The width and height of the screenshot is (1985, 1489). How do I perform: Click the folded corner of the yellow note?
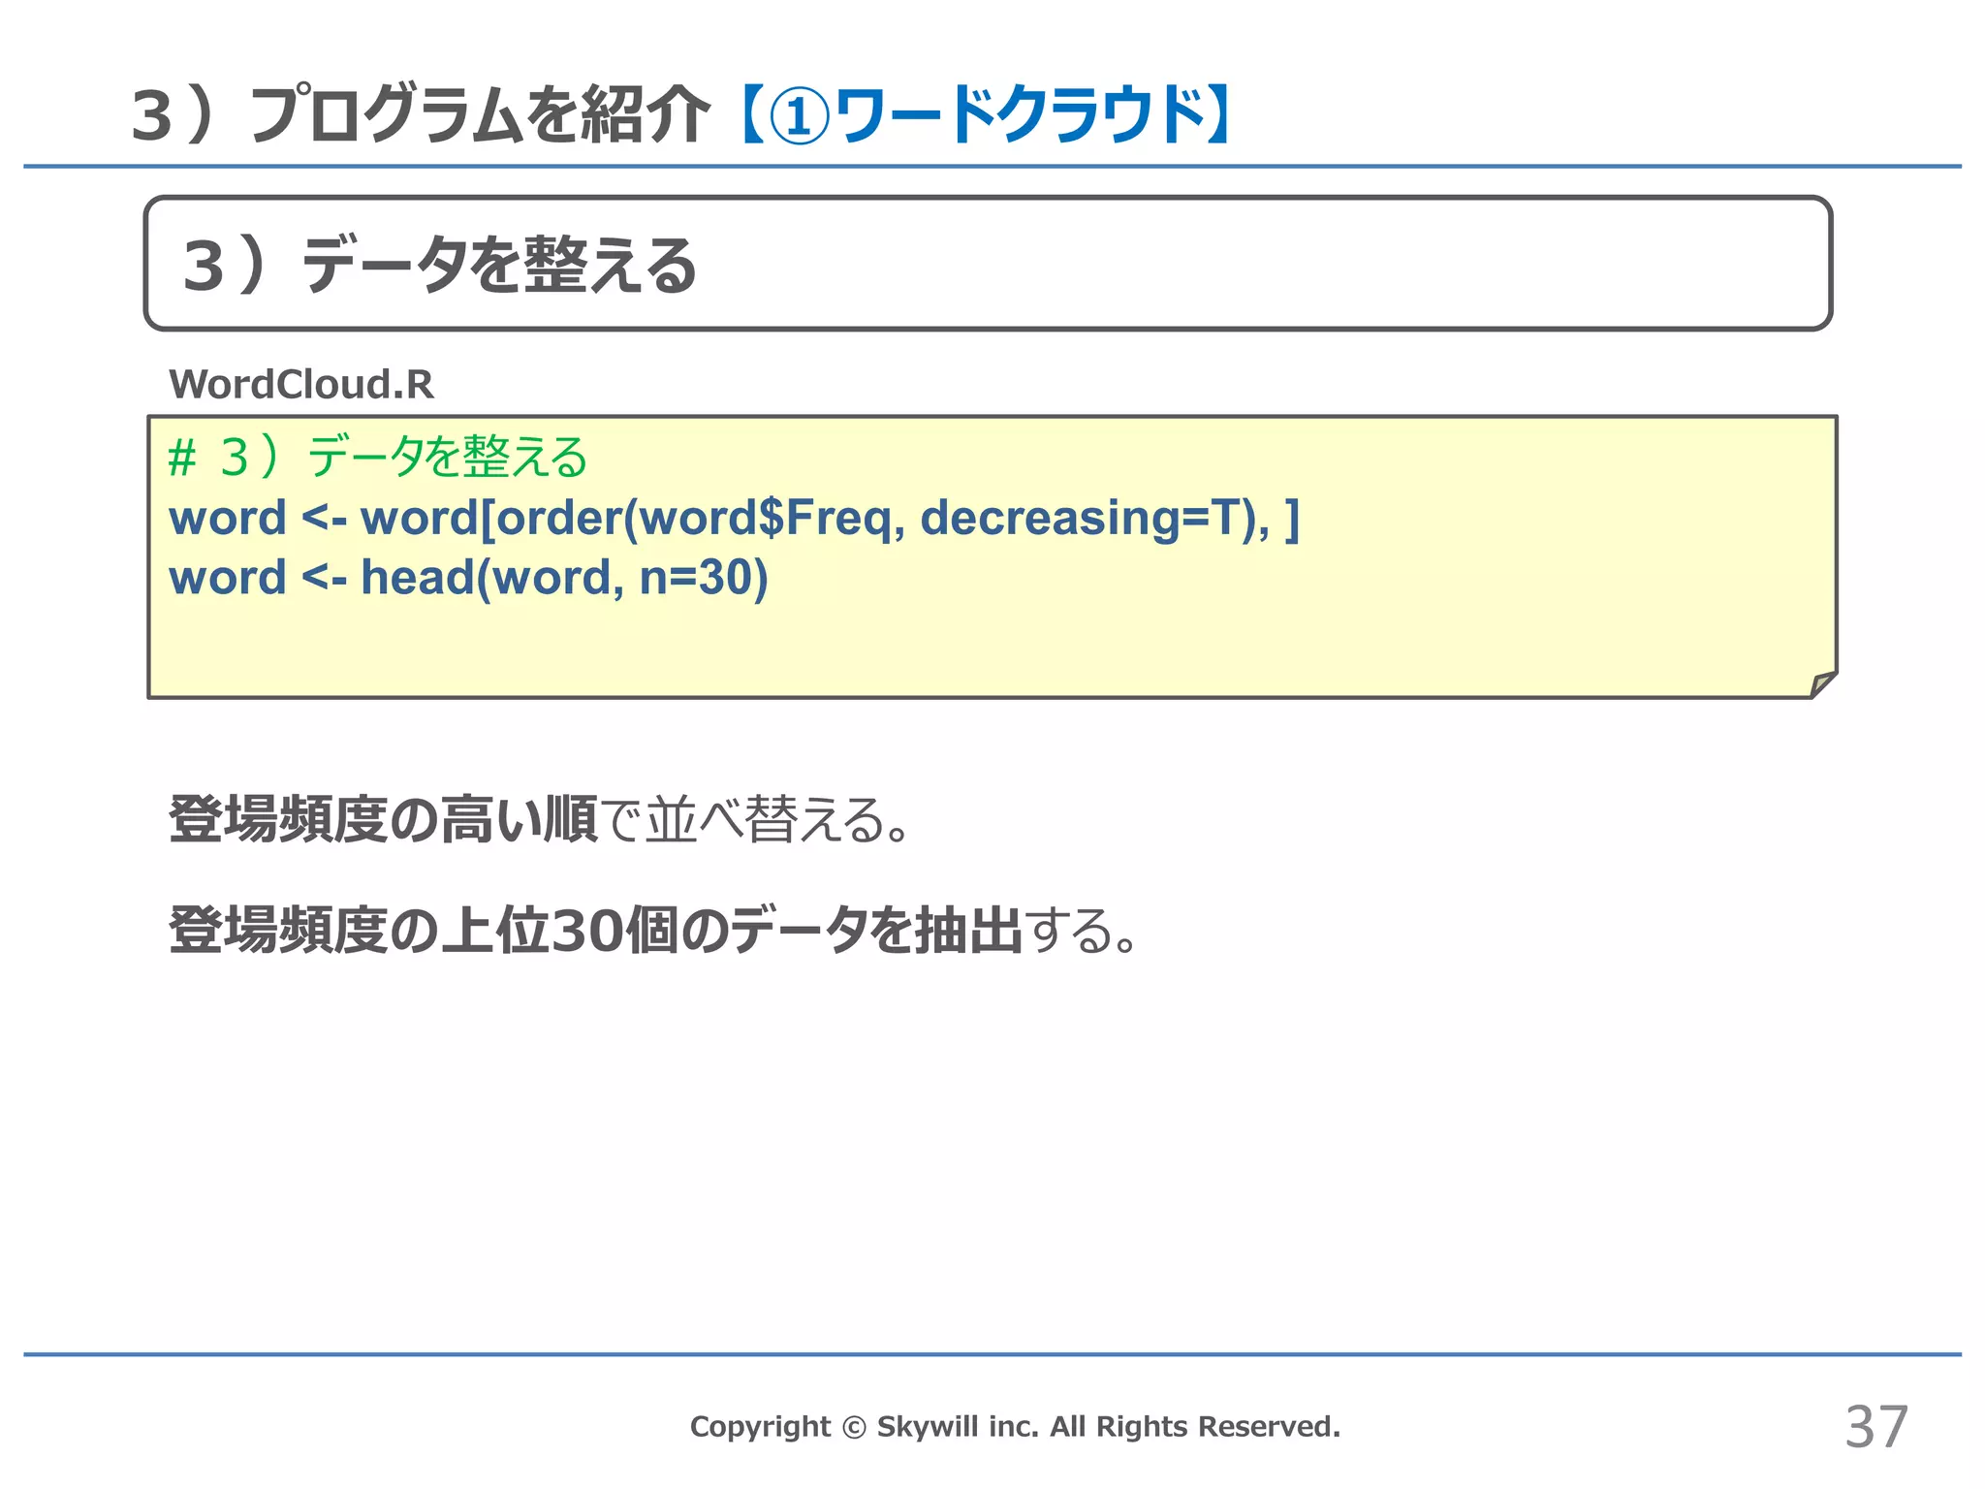(1823, 684)
